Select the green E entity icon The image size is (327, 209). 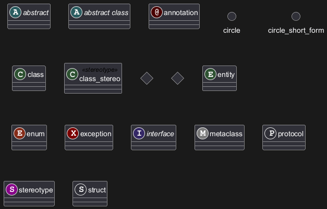pyautogui.click(x=211, y=74)
